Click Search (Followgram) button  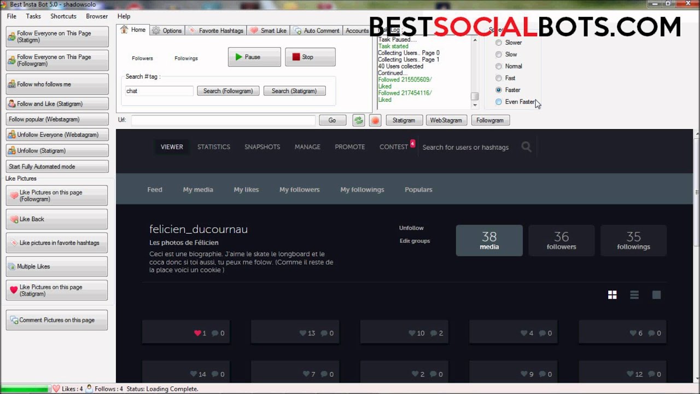228,91
